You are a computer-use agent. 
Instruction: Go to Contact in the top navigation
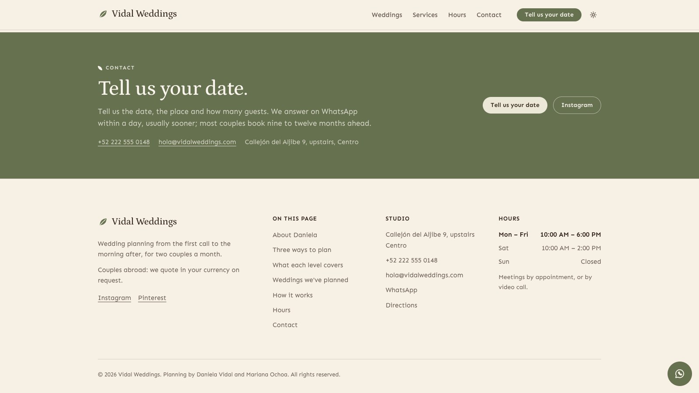489,15
